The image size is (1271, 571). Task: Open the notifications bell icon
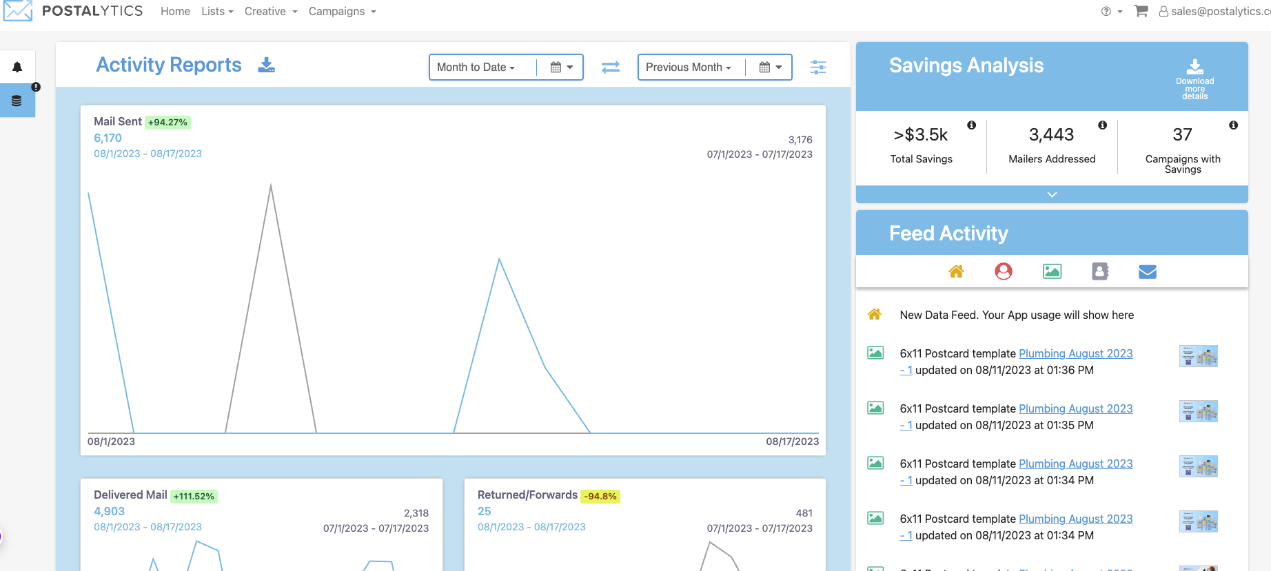click(17, 68)
